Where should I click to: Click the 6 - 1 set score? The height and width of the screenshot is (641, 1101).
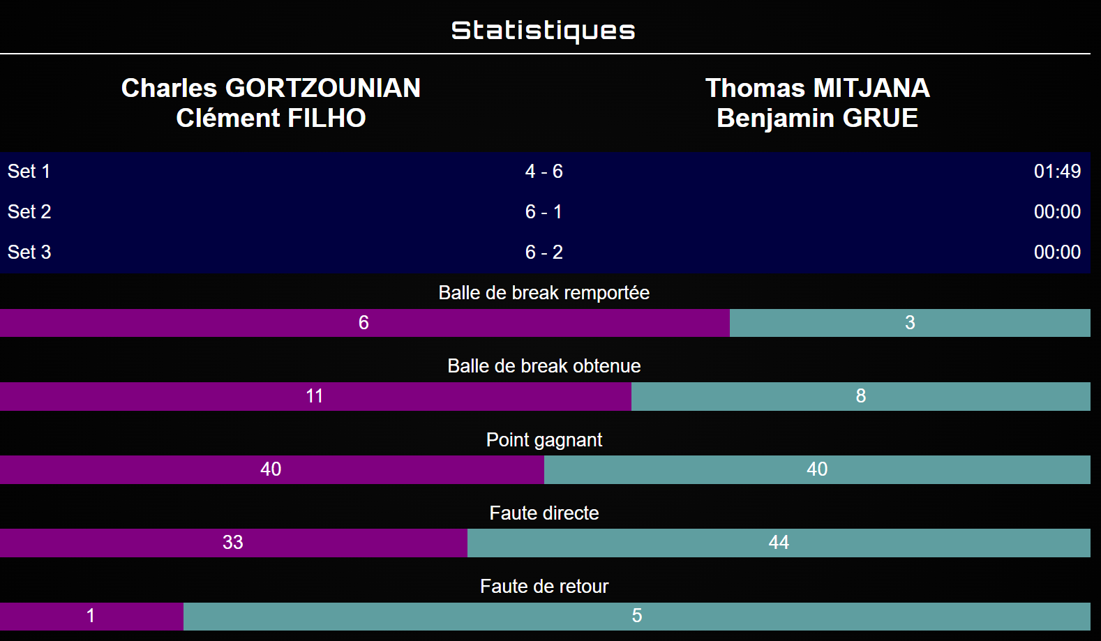544,212
